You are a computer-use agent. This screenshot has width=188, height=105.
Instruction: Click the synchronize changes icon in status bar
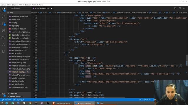(14, 100)
